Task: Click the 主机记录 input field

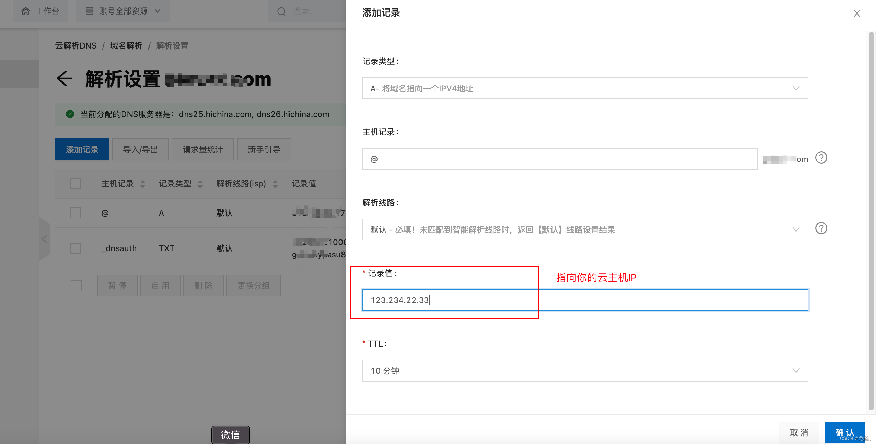Action: pos(559,159)
